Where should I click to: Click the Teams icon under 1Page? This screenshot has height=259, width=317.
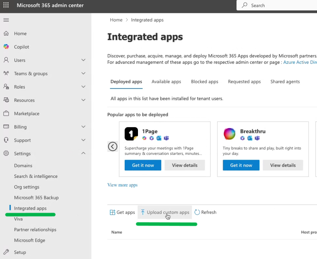[166, 138]
